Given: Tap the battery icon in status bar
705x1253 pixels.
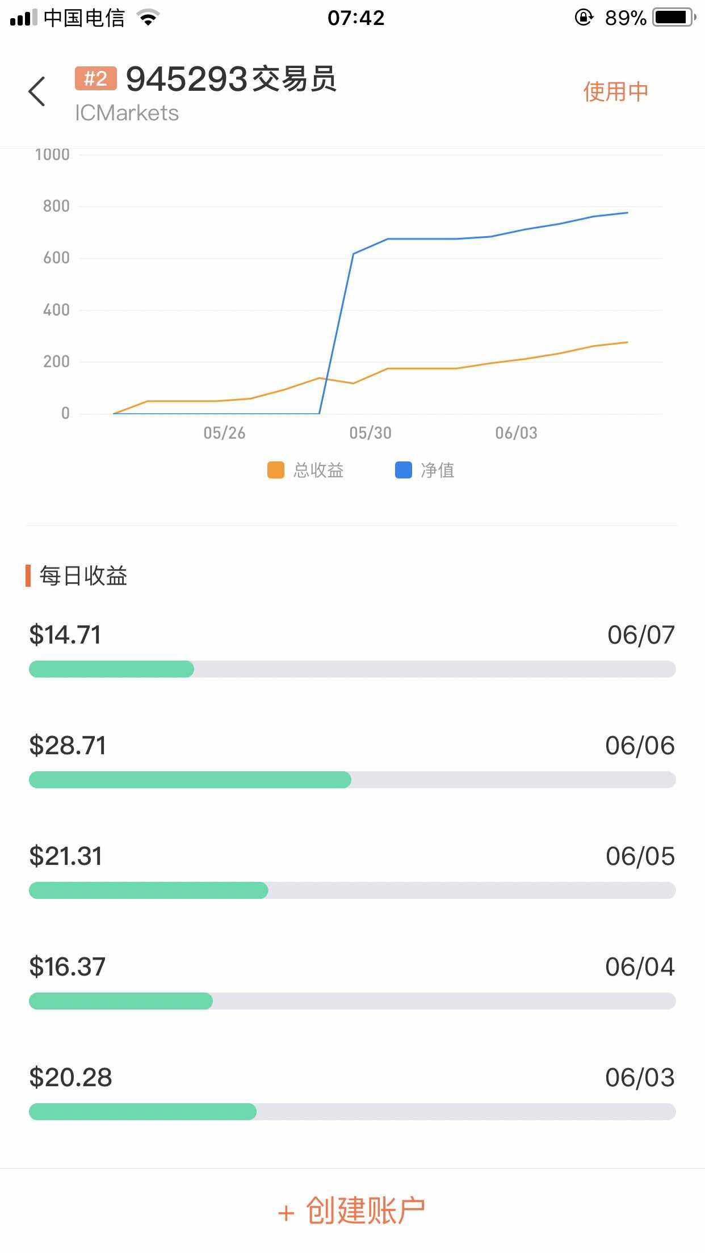Looking at the screenshot, I should pos(674,18).
